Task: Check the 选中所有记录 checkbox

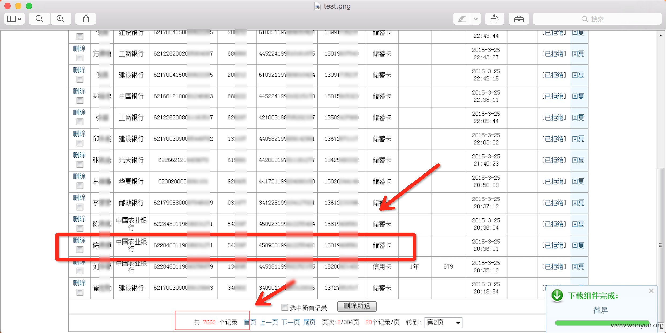Action: (285, 307)
